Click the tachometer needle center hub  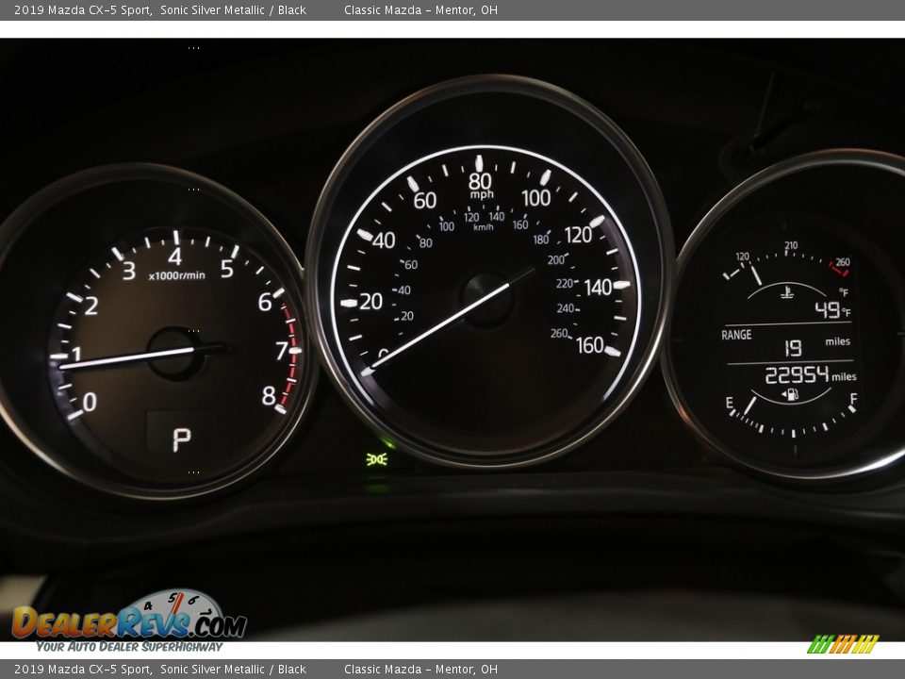click(x=175, y=353)
